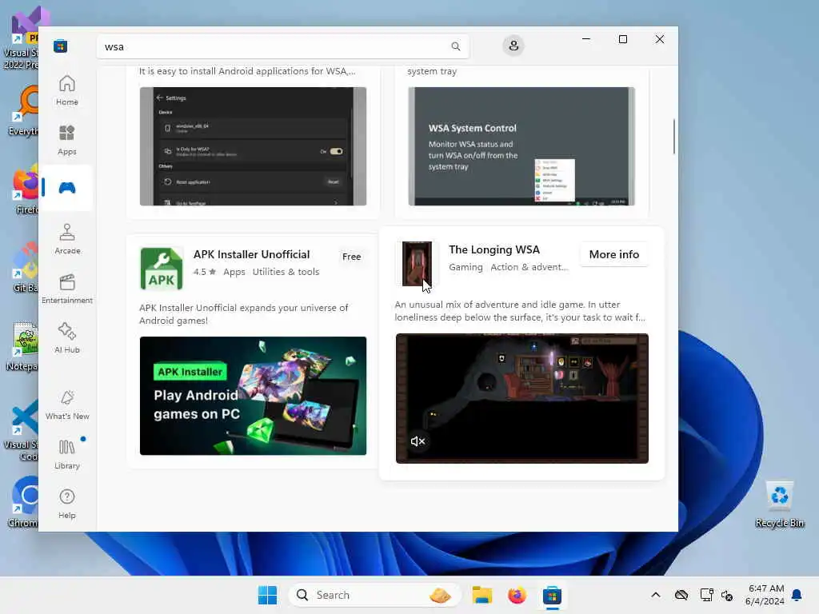Click the Microsoft Store logo icon
The height and width of the screenshot is (614, 819).
coord(61,46)
